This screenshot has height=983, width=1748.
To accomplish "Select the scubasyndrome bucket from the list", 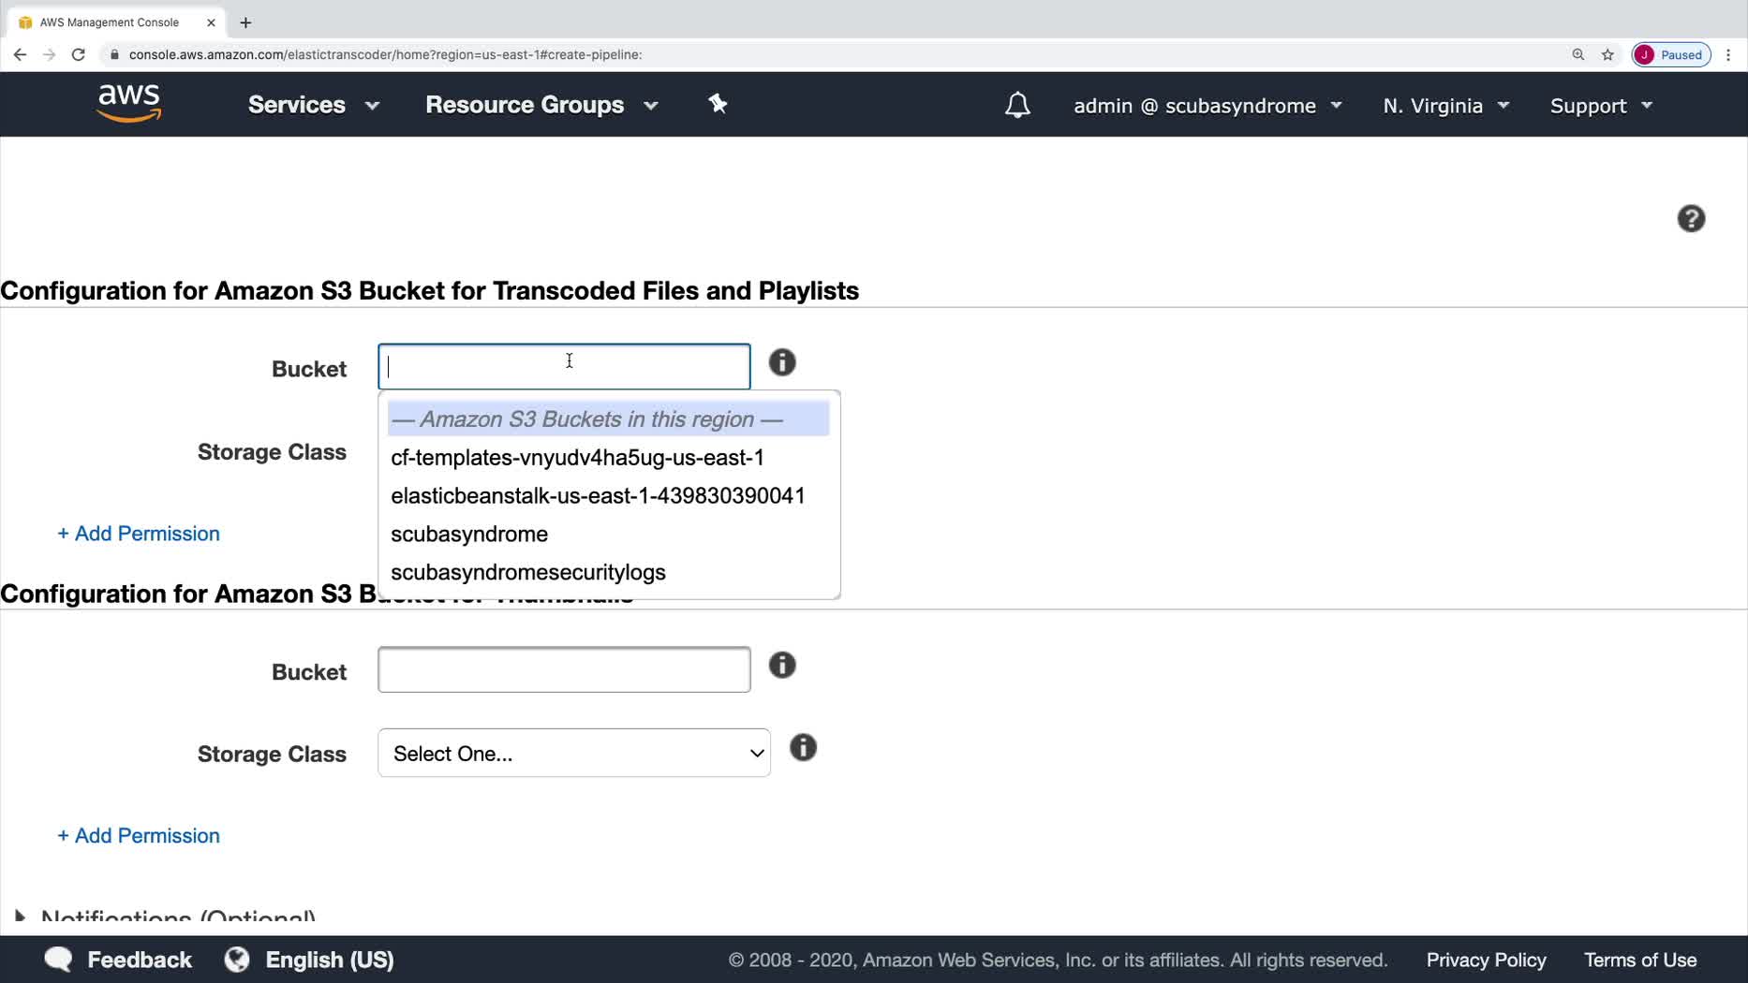I will [x=469, y=535].
